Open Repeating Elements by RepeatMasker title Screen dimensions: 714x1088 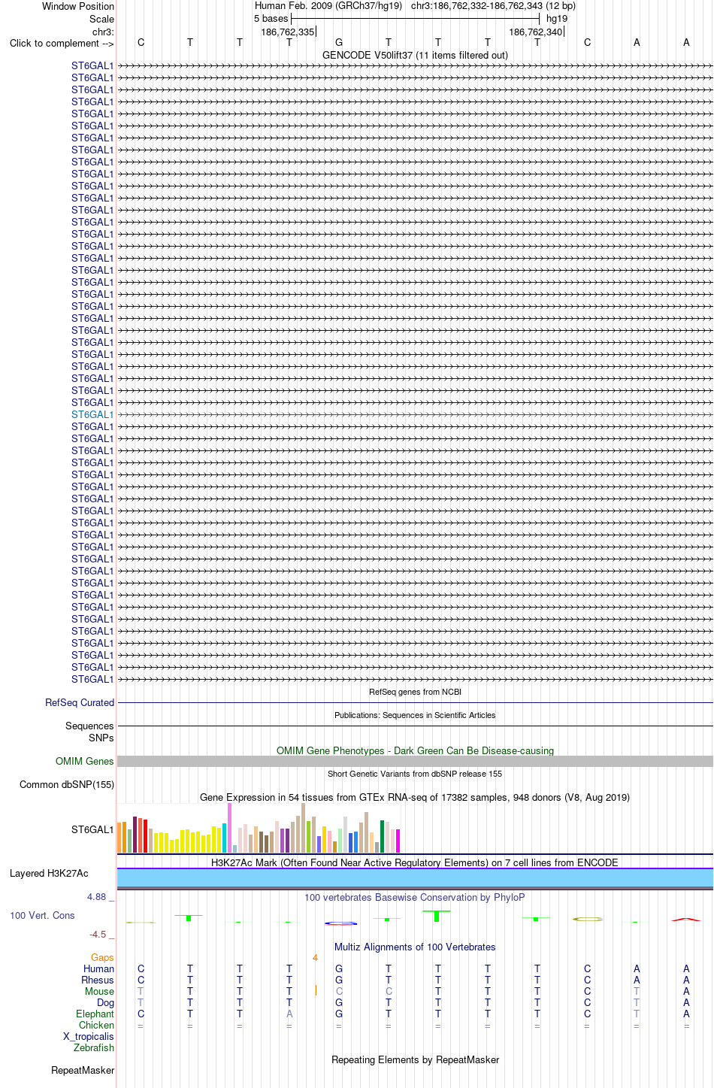pyautogui.click(x=415, y=1059)
